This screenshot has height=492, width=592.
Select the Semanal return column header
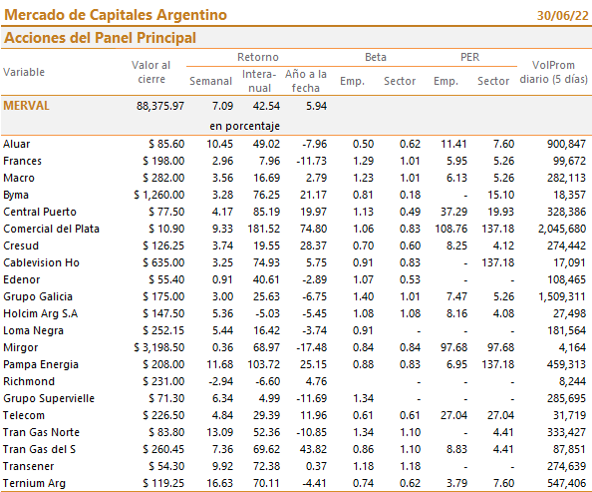210,81
